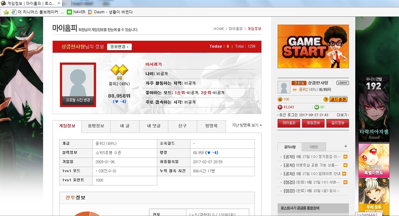Click 프로필 사진 변경 on profile picture
This screenshot has width=399, height=216.
point(78,100)
